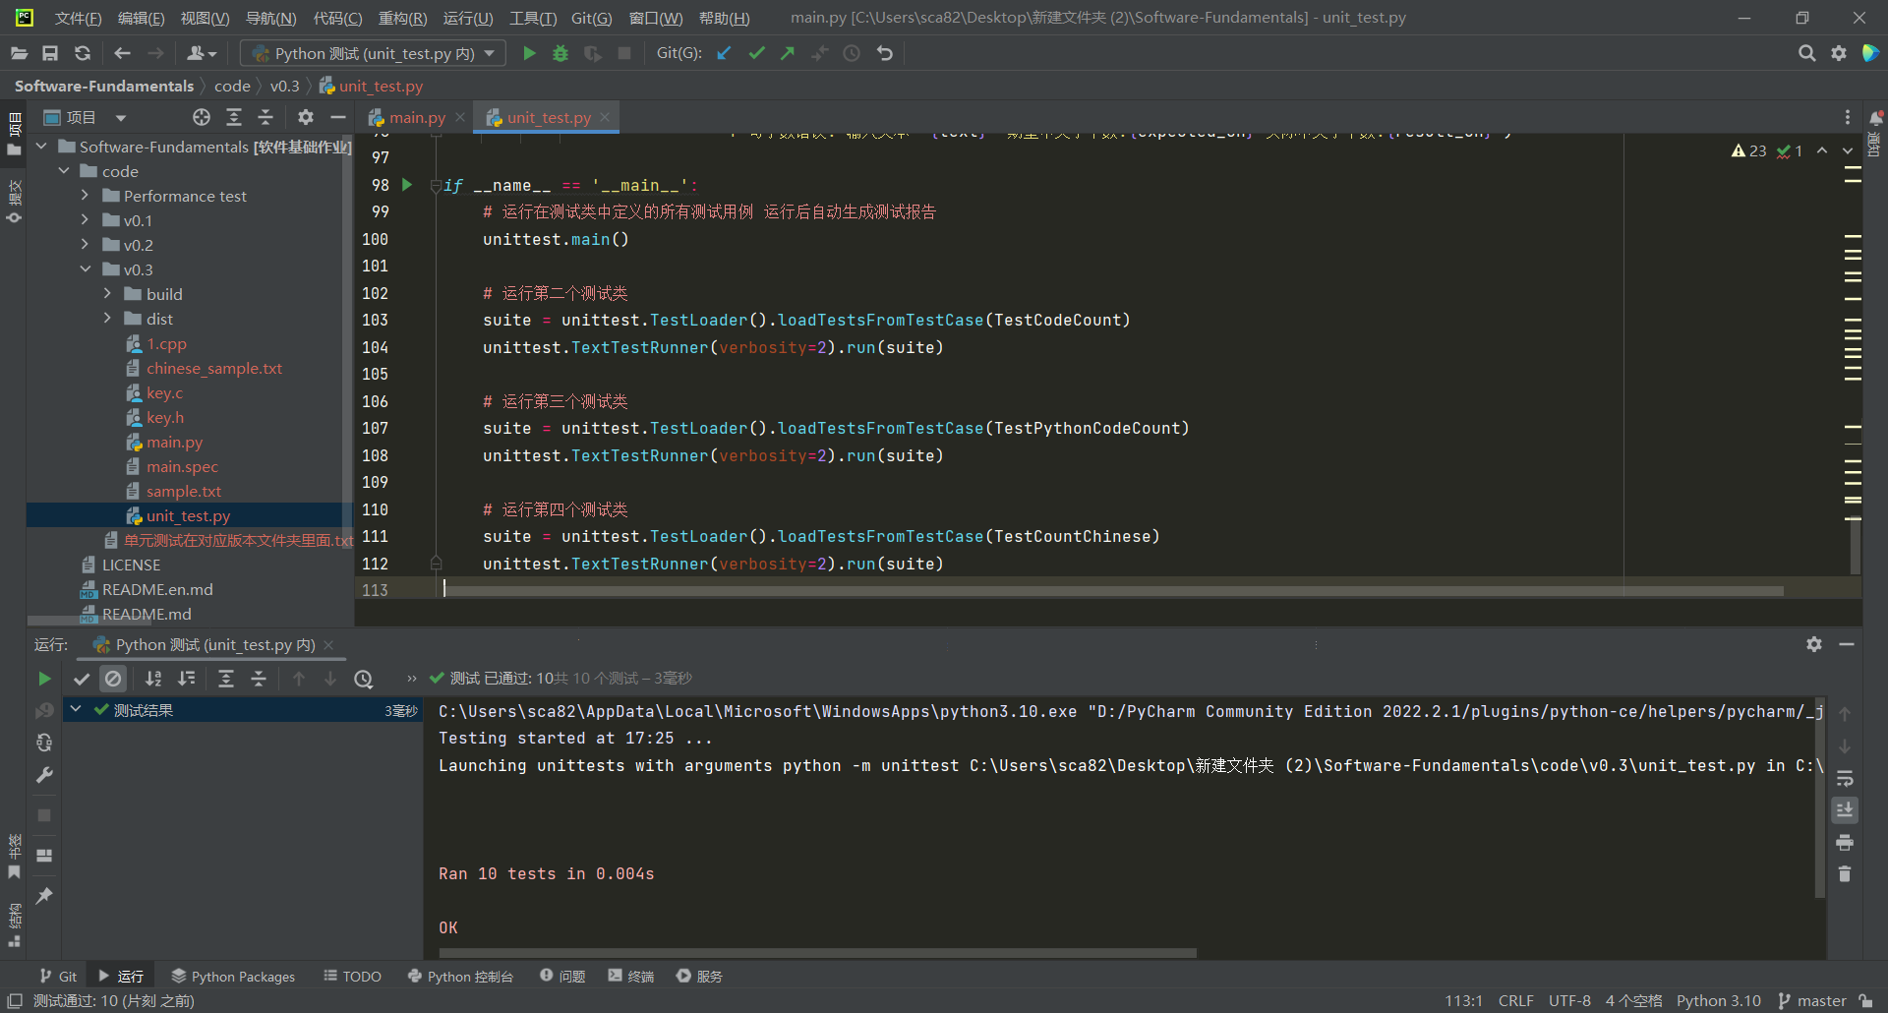Toggle show ignored tests filter
Image resolution: width=1888 pixels, height=1013 pixels.
(x=114, y=679)
